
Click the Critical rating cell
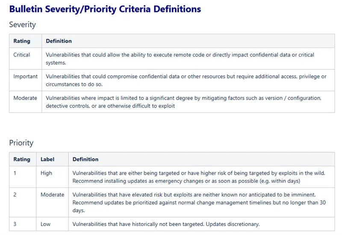point(22,55)
